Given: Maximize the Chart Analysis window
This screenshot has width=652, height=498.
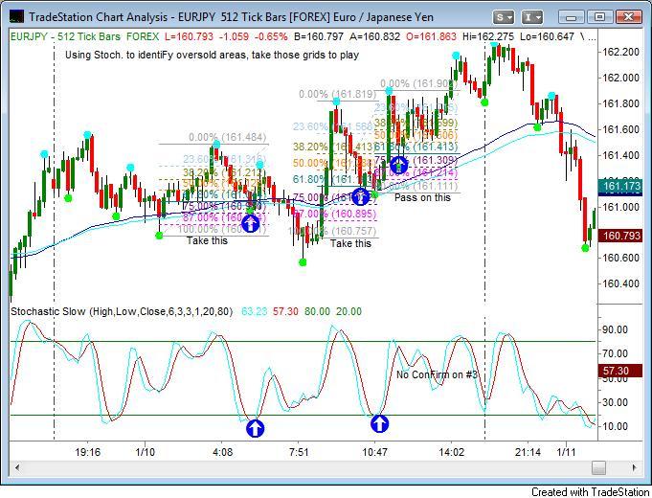Looking at the screenshot, I should pos(599,17).
